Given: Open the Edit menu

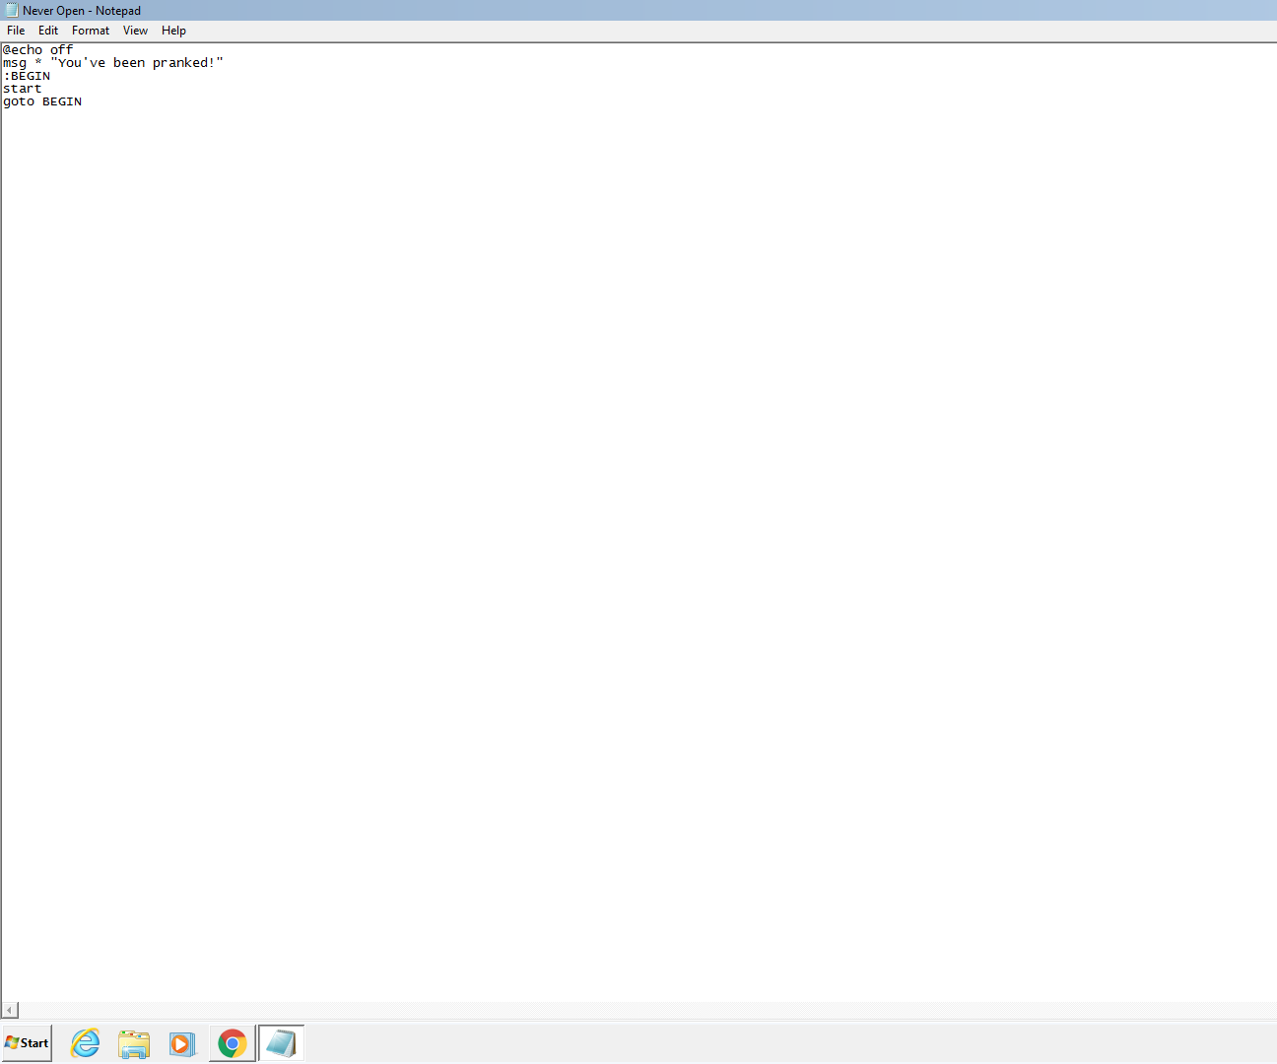Looking at the screenshot, I should click(x=48, y=31).
